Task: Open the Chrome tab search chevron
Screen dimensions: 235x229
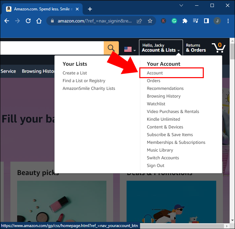Action: 181,6
